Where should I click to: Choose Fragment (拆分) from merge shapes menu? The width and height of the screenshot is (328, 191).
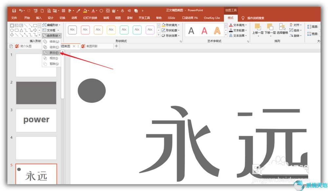(54, 53)
